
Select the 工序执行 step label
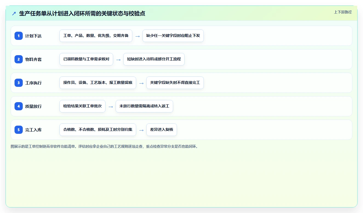coord(33,83)
